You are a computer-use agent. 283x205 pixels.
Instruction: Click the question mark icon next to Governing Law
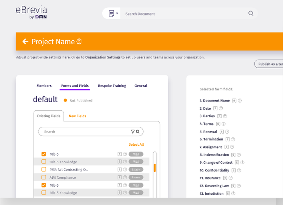pos(239,186)
